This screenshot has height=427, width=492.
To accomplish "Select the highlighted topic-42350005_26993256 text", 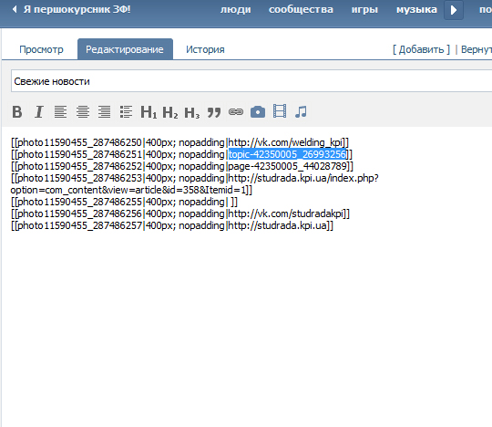I will coord(287,154).
